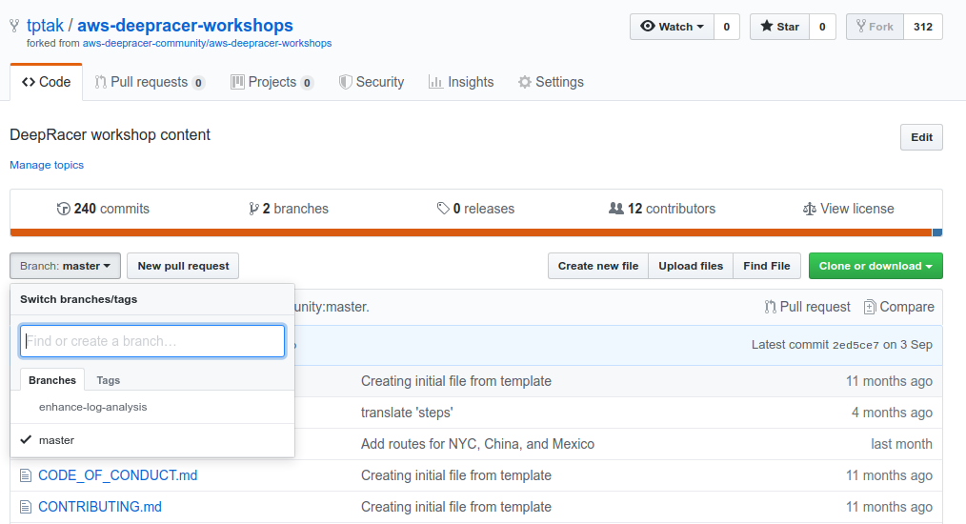Click the Fork button
The image size is (966, 524).
pos(875,27)
